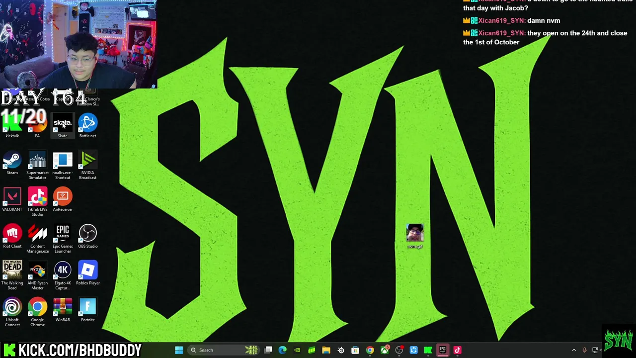
Task: Select the Content Manager.exe desktop icon
Action: pos(37,239)
